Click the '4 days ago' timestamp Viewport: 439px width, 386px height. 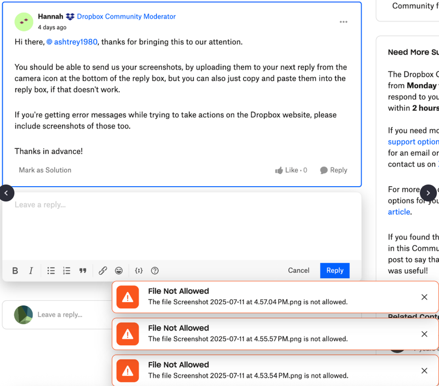[52, 27]
